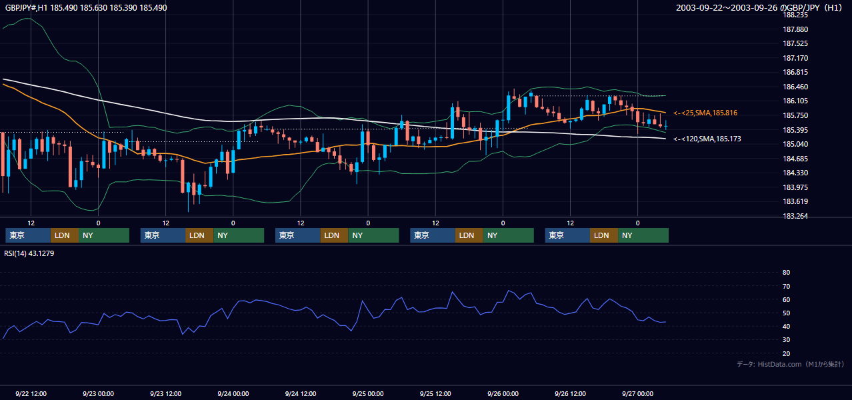
Task: Select price level 186.105 on axis
Action: pyautogui.click(x=795, y=101)
